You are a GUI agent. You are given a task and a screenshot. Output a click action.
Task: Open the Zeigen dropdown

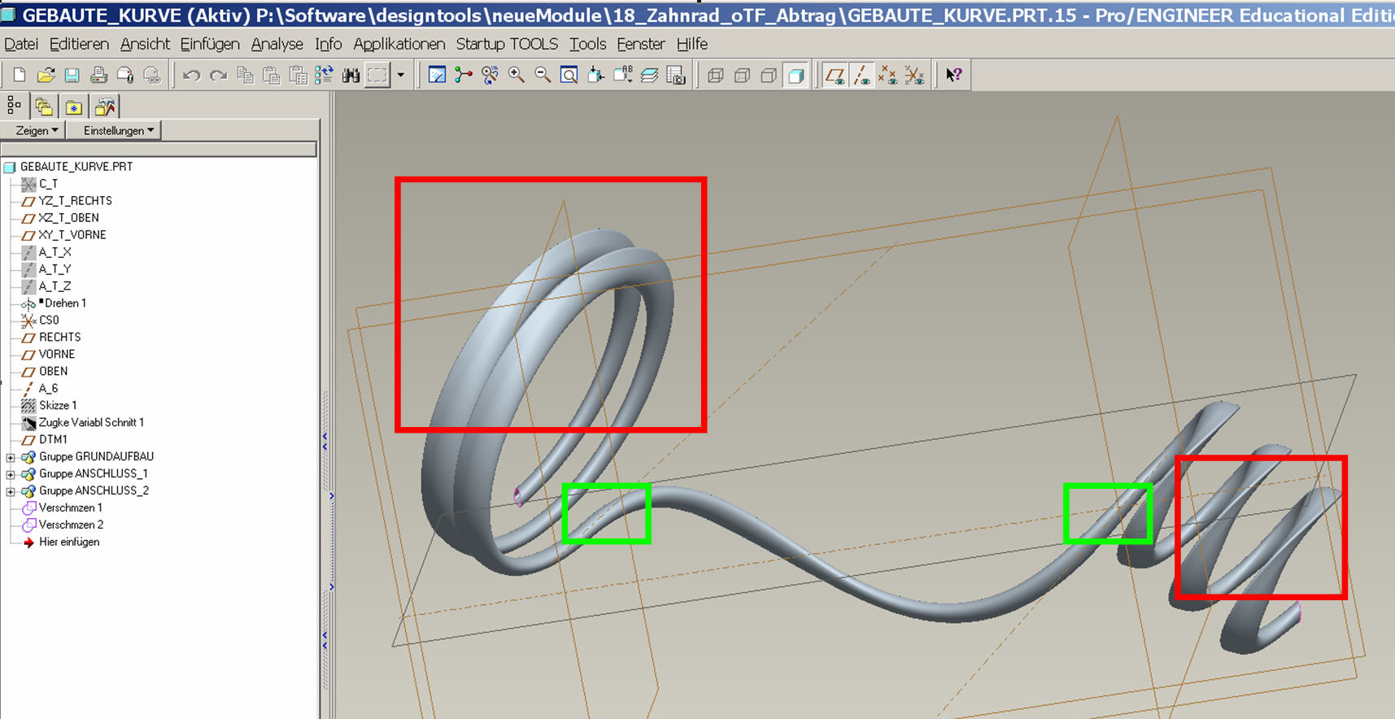pyautogui.click(x=33, y=130)
